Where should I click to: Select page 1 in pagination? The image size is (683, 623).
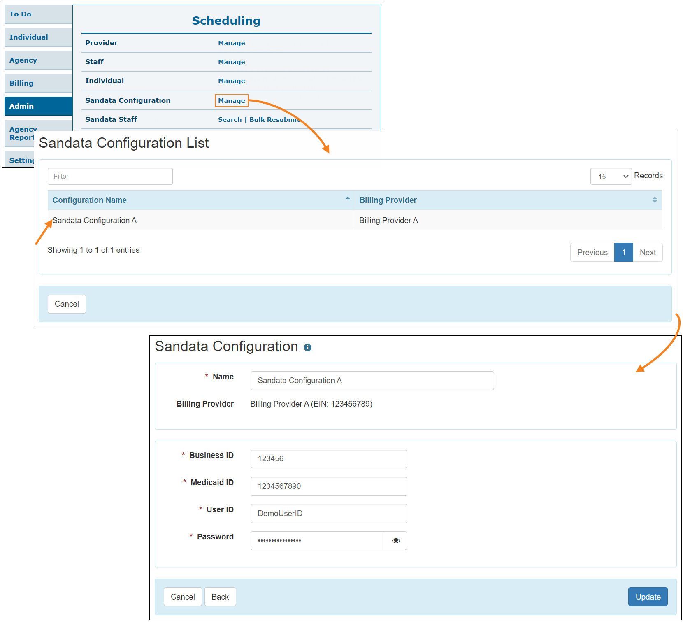[623, 252]
